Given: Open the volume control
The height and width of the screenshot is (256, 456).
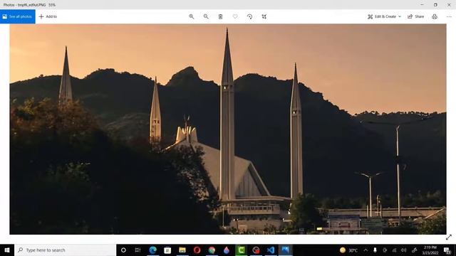Looking at the screenshot, I should click(x=404, y=250).
